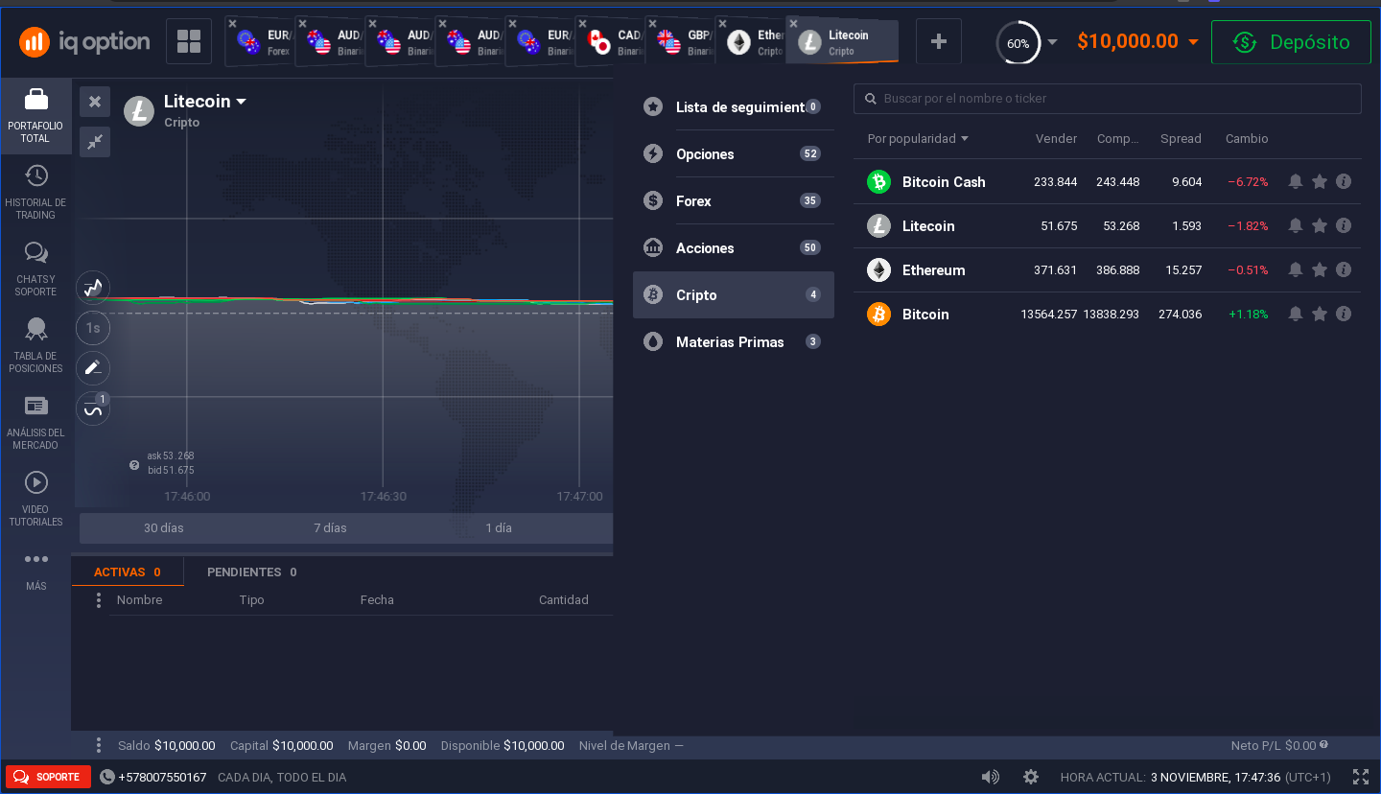Select Opciones category

734,153
